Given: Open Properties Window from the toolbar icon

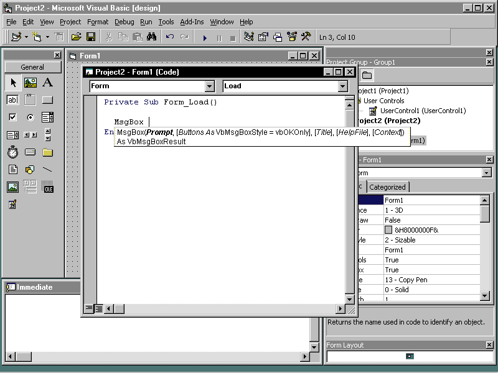Looking at the screenshot, I should [263, 37].
